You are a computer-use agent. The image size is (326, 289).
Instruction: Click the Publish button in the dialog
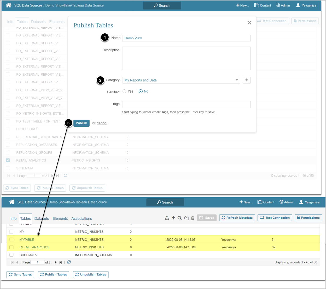[x=81, y=123]
